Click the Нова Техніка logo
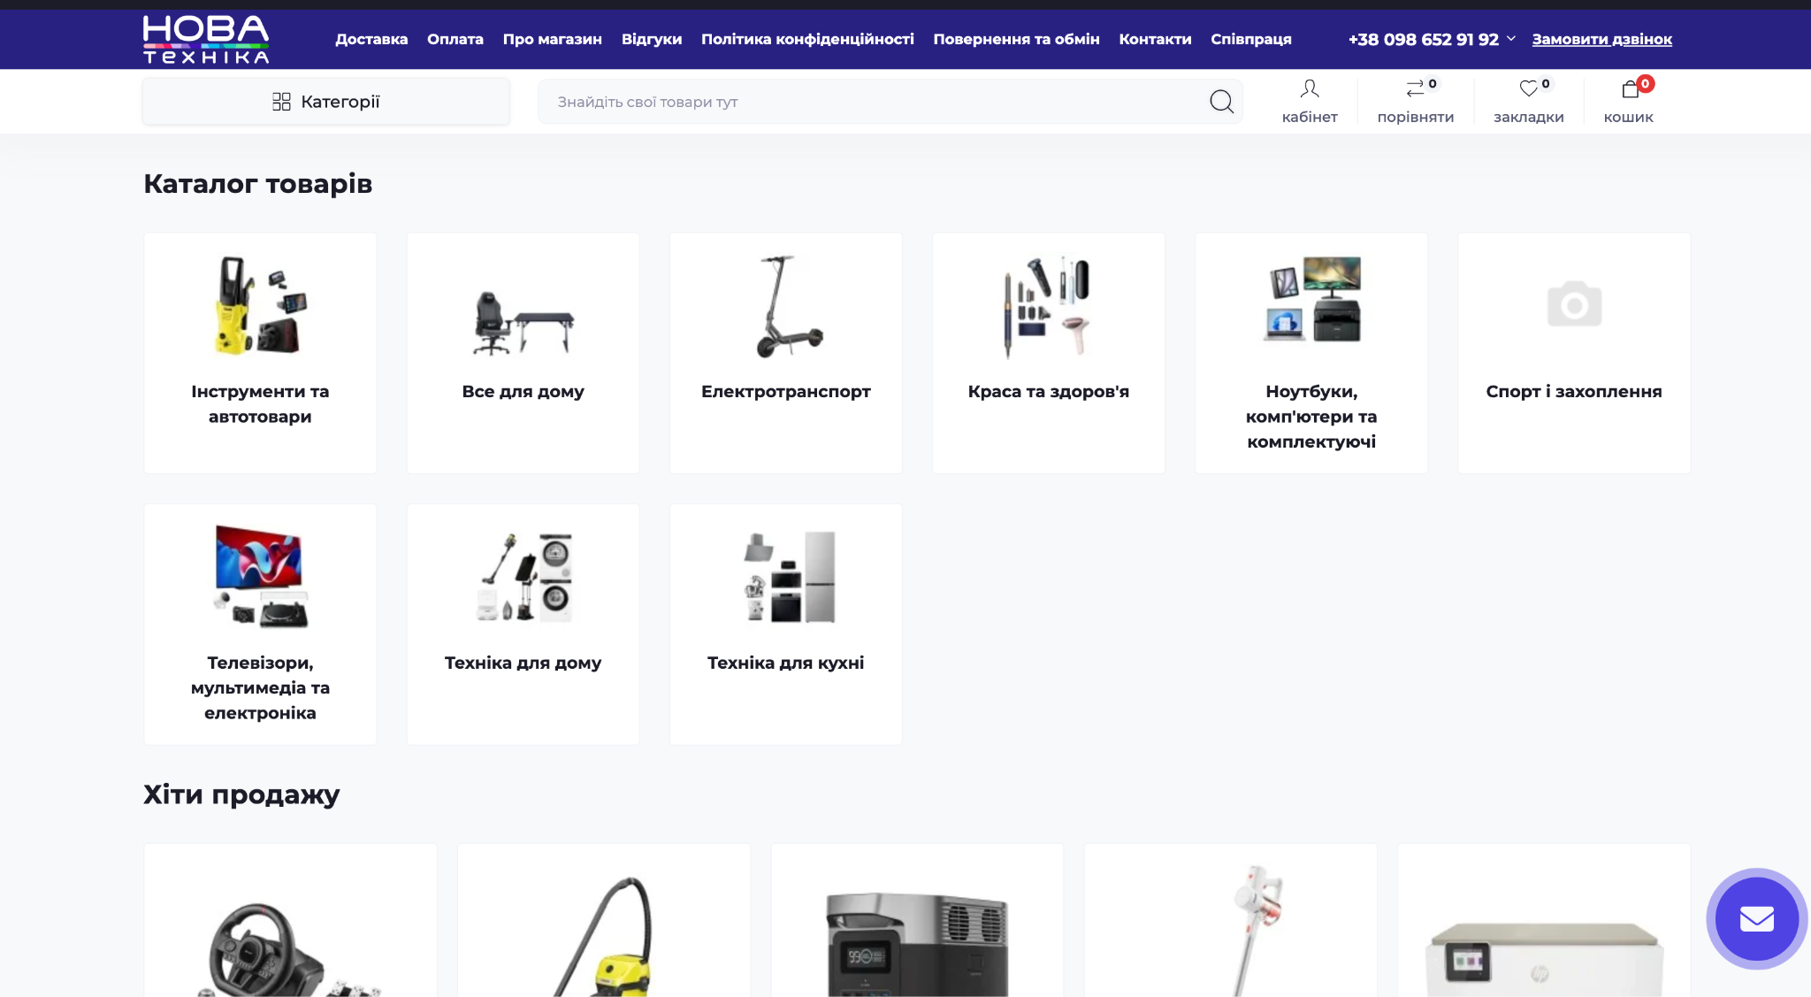The width and height of the screenshot is (1811, 997). coord(206,39)
